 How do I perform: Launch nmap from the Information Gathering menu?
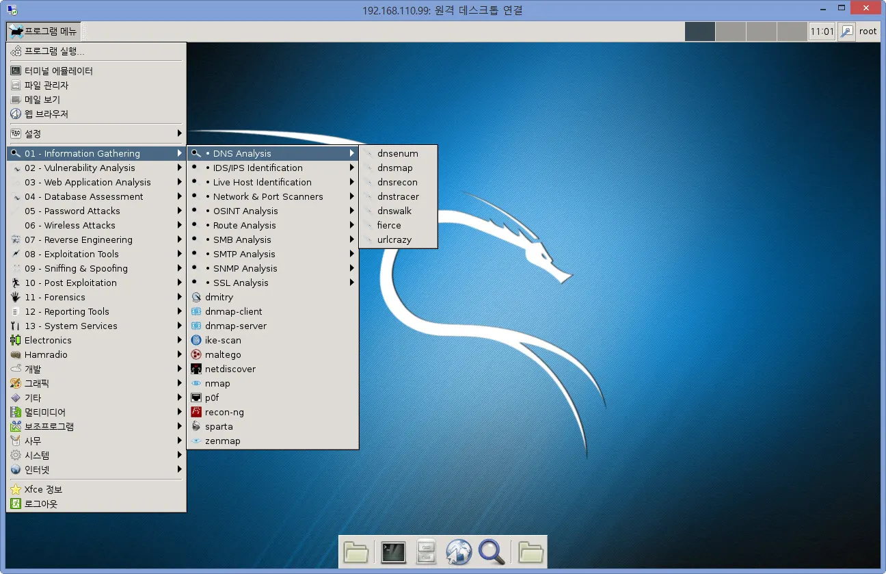click(216, 383)
